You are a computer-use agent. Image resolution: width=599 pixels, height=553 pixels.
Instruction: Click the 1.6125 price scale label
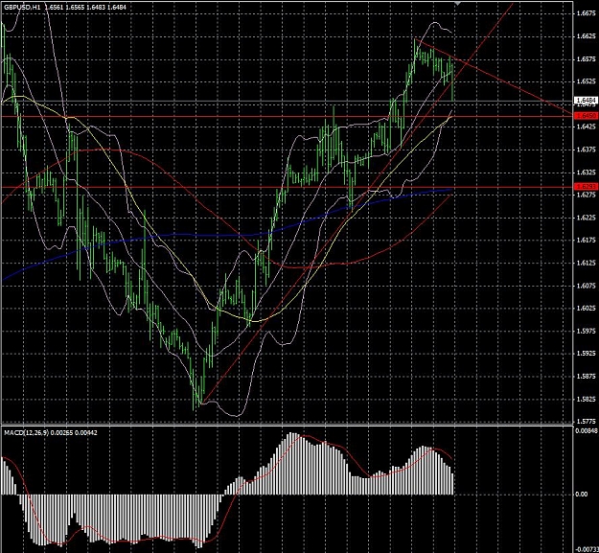(x=587, y=263)
